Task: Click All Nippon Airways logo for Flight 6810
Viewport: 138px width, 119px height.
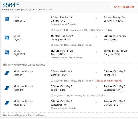Action: 7,103
